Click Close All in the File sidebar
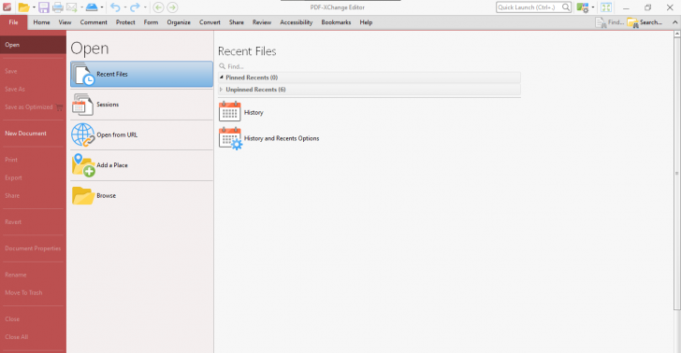The width and height of the screenshot is (681, 353). pos(33,336)
